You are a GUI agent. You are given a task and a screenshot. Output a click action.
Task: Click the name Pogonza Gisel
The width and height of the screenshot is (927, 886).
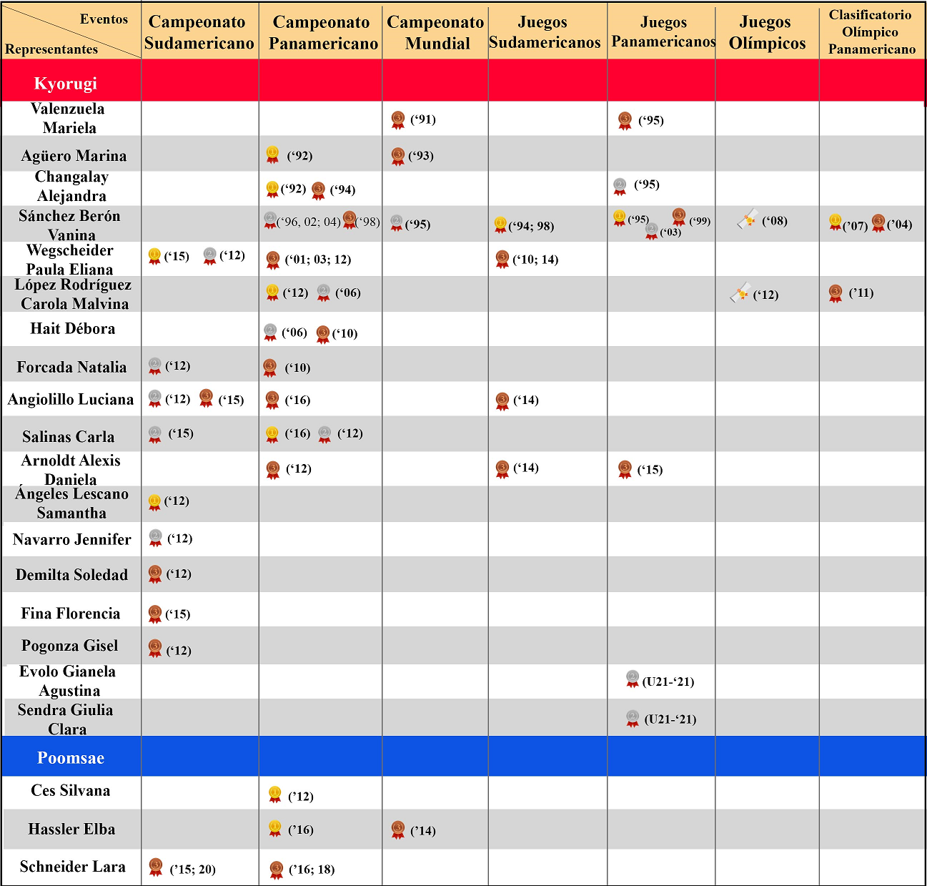(x=70, y=646)
